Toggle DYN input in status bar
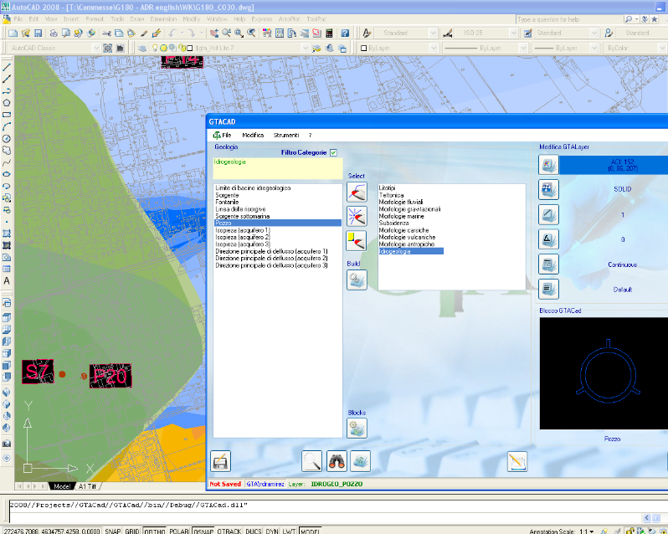Viewport: 668px width, 534px height. (272, 531)
